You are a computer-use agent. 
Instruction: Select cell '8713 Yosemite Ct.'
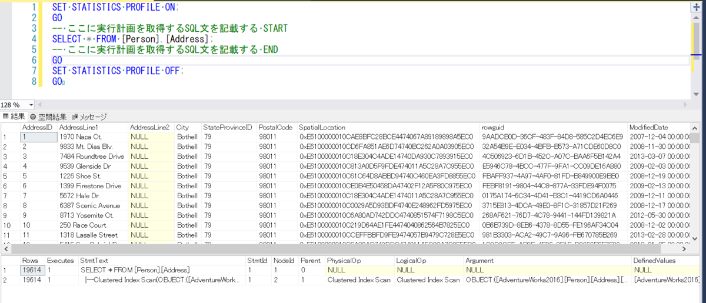[x=92, y=215]
